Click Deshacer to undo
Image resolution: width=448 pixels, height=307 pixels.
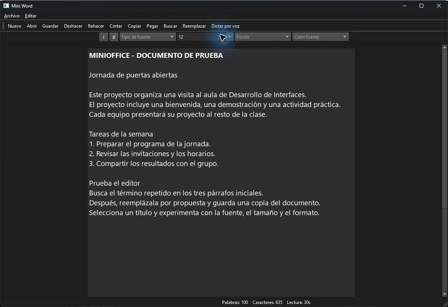73,26
